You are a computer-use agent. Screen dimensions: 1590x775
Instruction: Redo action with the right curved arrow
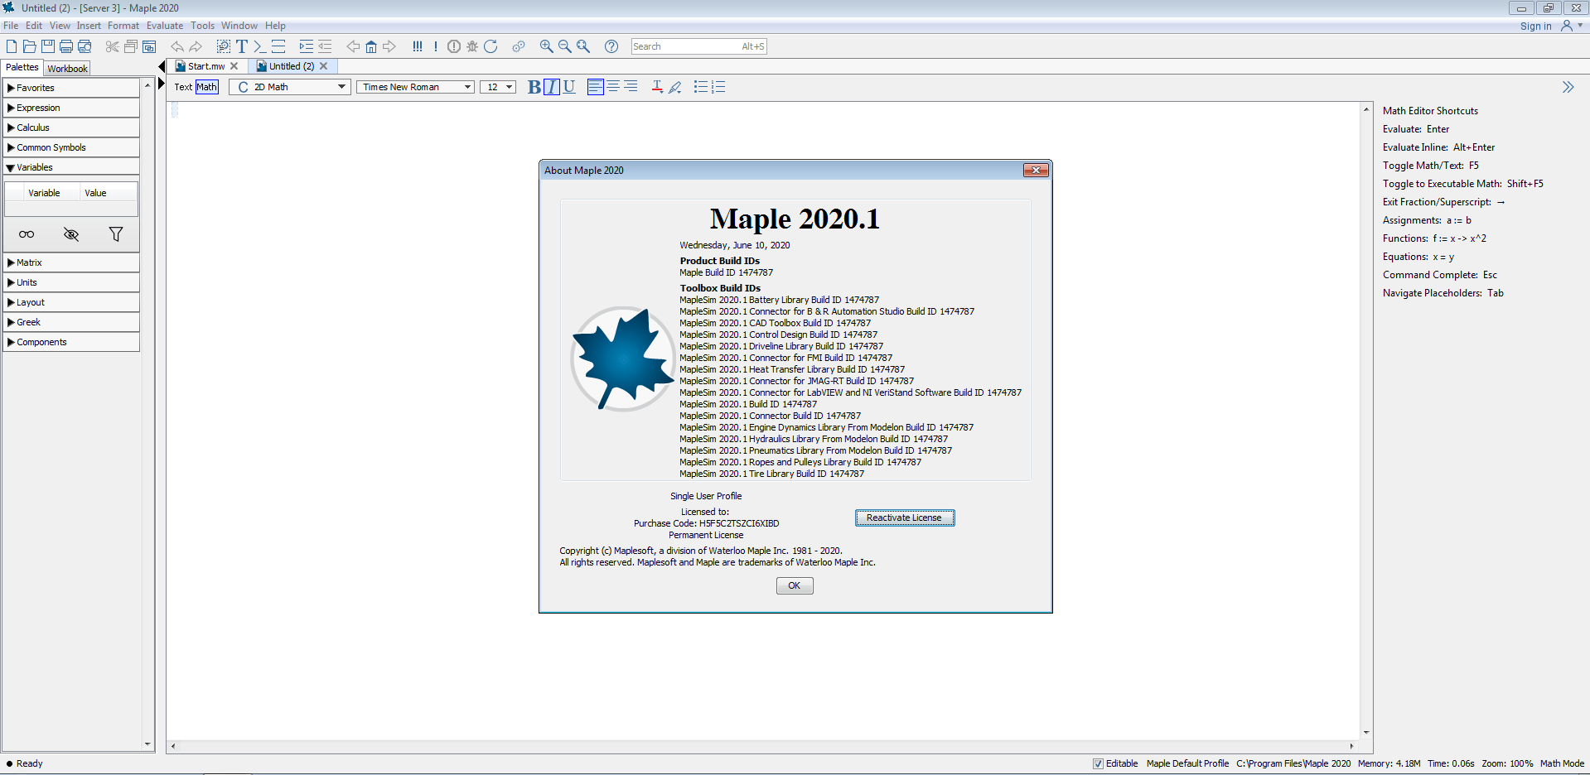click(196, 46)
